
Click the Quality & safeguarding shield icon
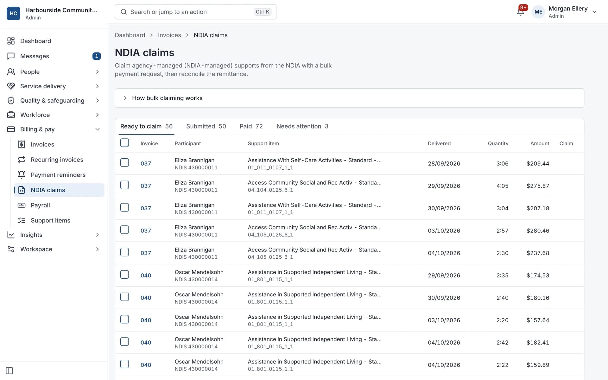pyautogui.click(x=11, y=100)
